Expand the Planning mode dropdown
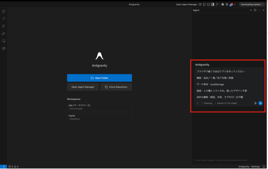Image resolution: width=268 pixels, height=169 pixels. pyautogui.click(x=207, y=103)
